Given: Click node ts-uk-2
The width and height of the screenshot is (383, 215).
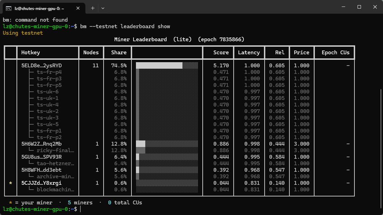Looking at the screenshot, I should [47, 111].
